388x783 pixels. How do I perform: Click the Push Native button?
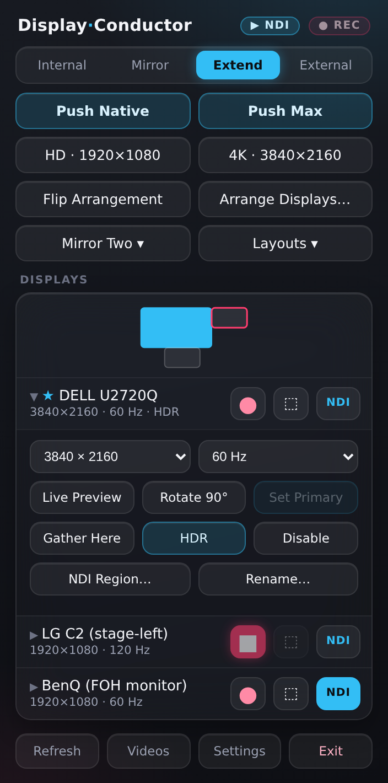103,111
